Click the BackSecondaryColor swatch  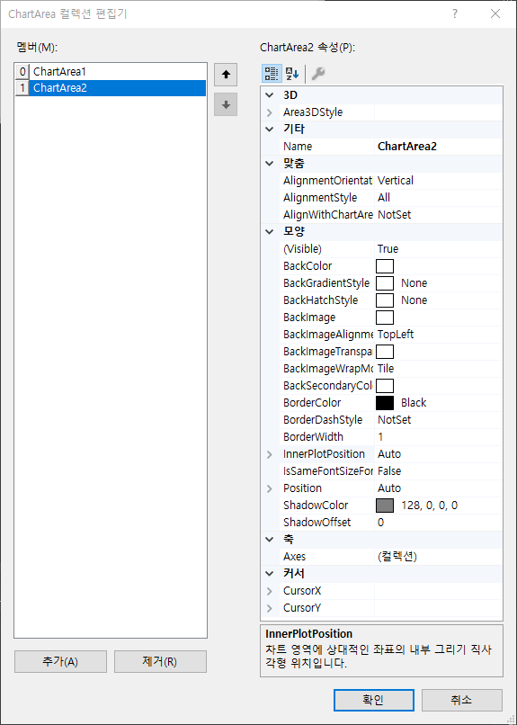point(385,386)
